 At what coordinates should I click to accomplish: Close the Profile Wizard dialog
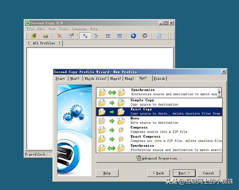click(224, 72)
